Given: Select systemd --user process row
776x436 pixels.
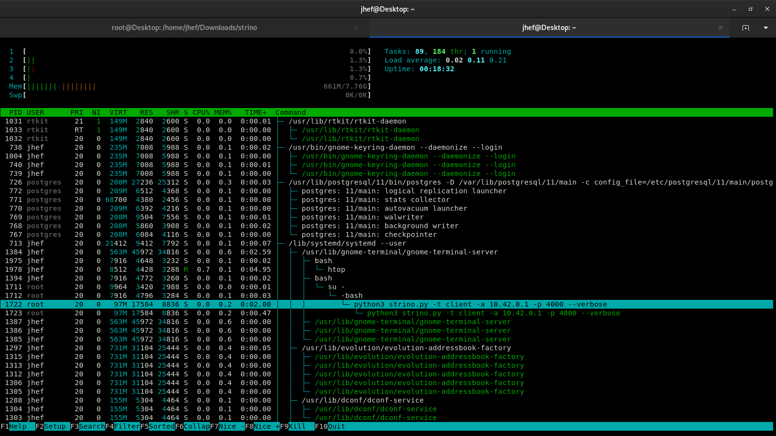Looking at the screenshot, I should coord(387,243).
